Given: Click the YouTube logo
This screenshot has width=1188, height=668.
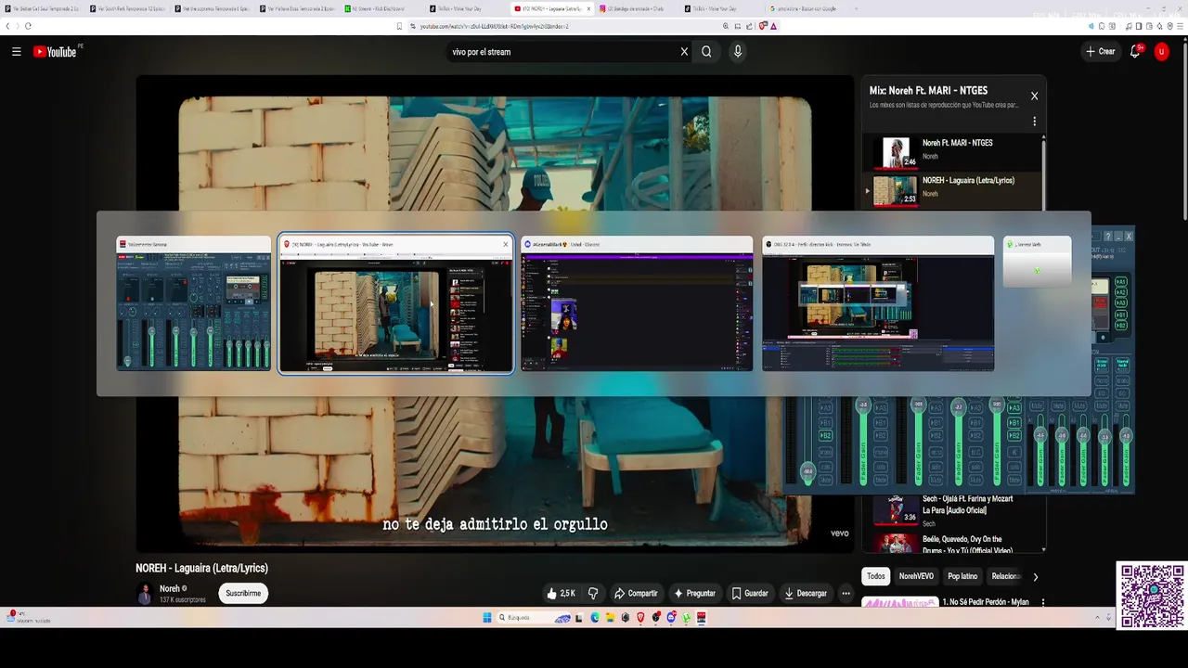Looking at the screenshot, I should (x=55, y=52).
